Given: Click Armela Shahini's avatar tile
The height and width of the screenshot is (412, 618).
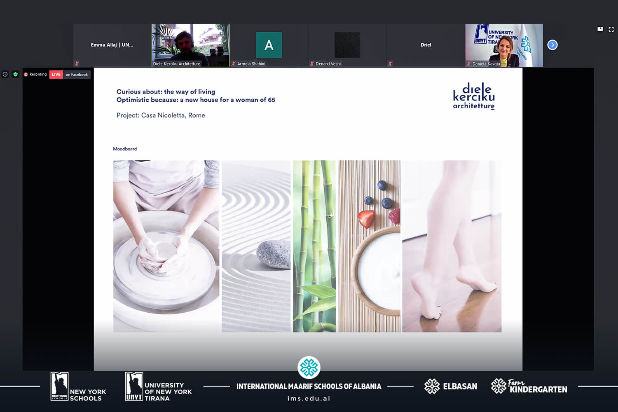Looking at the screenshot, I should 269,45.
